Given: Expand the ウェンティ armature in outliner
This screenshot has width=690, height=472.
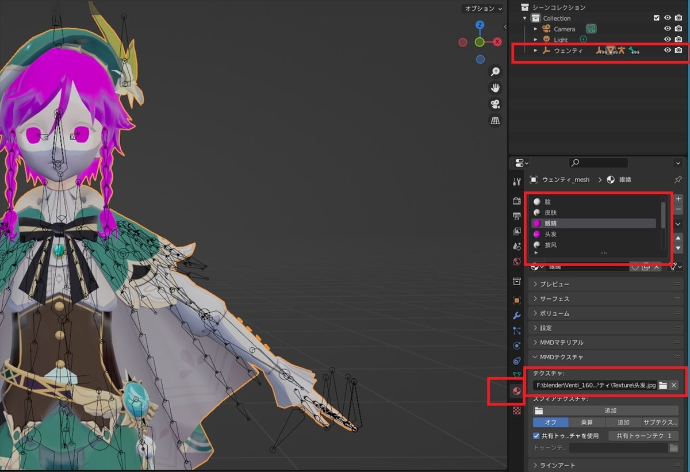Looking at the screenshot, I should pos(535,51).
